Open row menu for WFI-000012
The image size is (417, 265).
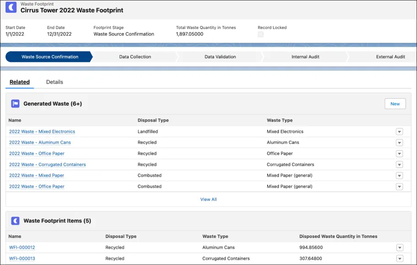click(400, 248)
